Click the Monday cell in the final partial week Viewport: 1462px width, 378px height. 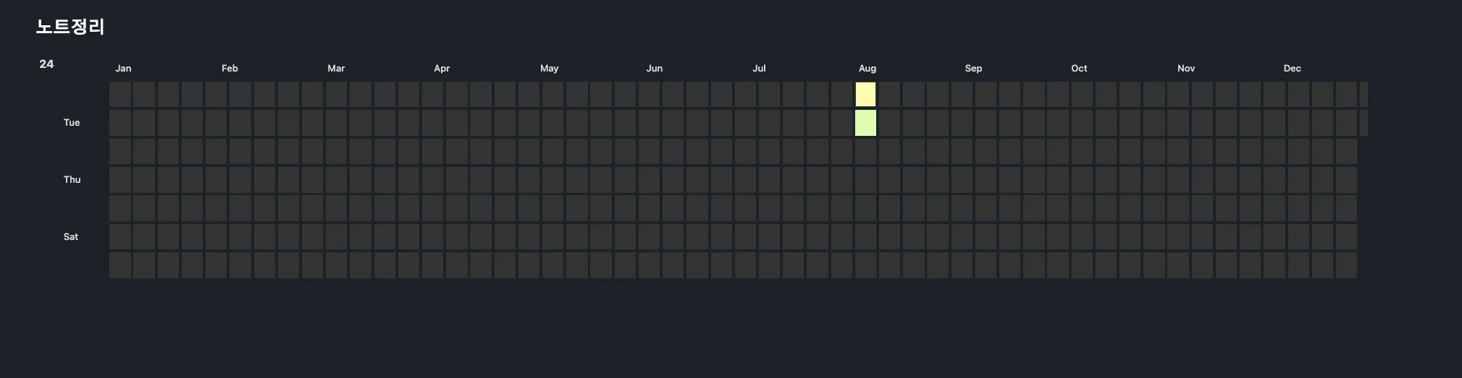pyautogui.click(x=1364, y=94)
